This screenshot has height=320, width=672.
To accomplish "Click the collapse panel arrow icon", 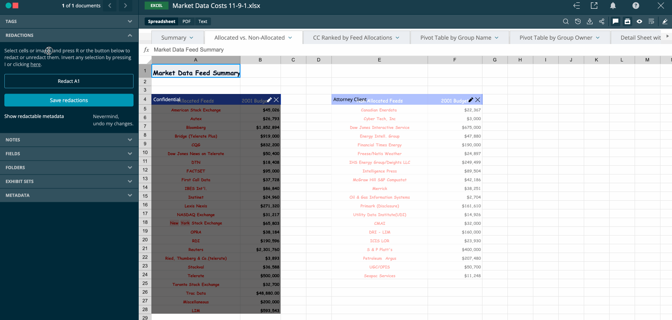I will [577, 6].
